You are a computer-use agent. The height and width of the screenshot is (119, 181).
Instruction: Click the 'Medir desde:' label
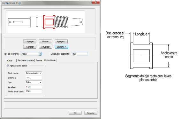point(13,73)
